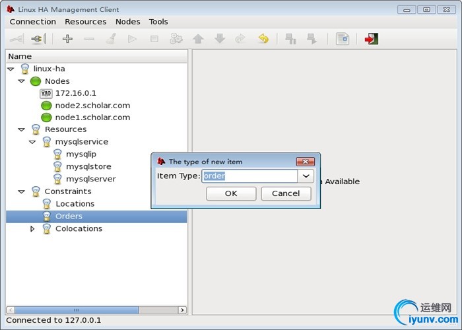Collapse the mysqlservice group
Viewport: 462px width, 330px height.
32,142
